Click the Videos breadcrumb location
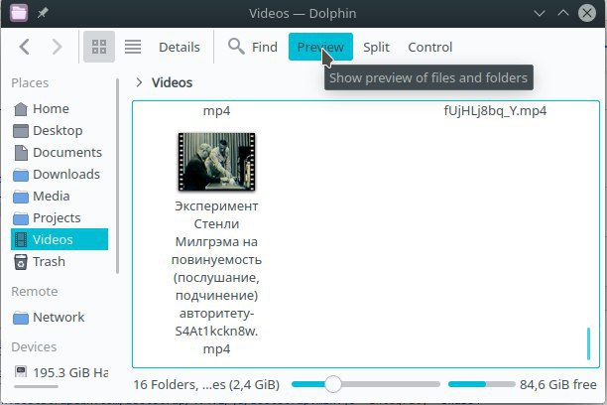Viewport: 607px width, 405px height. [x=172, y=82]
